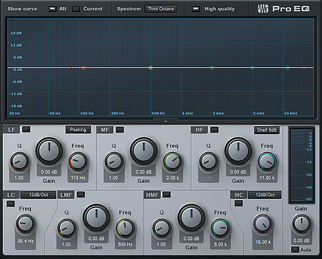This screenshot has height=259, width=322.
Task: Enable the HMF band toggle
Action: (167, 194)
